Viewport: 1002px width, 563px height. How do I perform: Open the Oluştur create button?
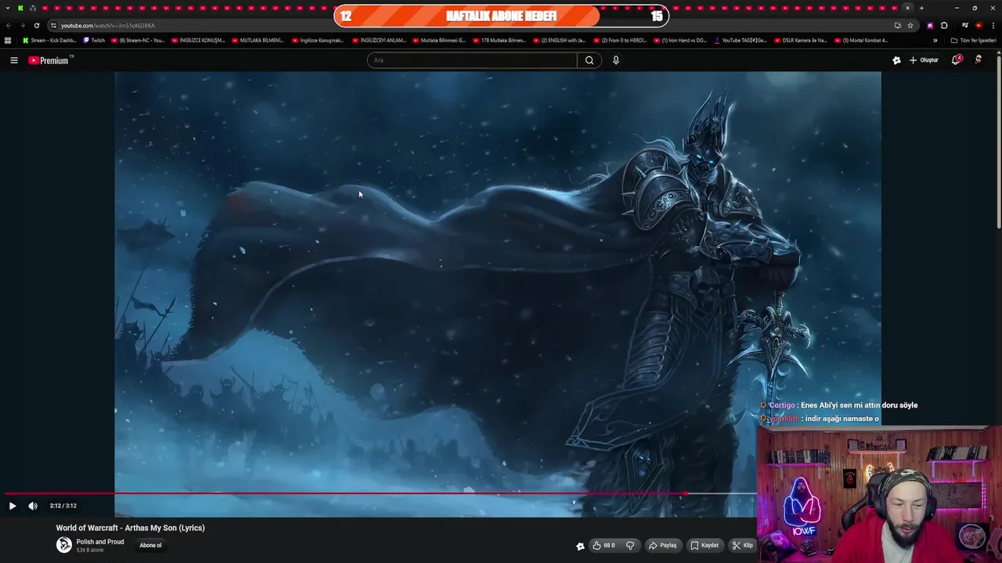(x=924, y=60)
